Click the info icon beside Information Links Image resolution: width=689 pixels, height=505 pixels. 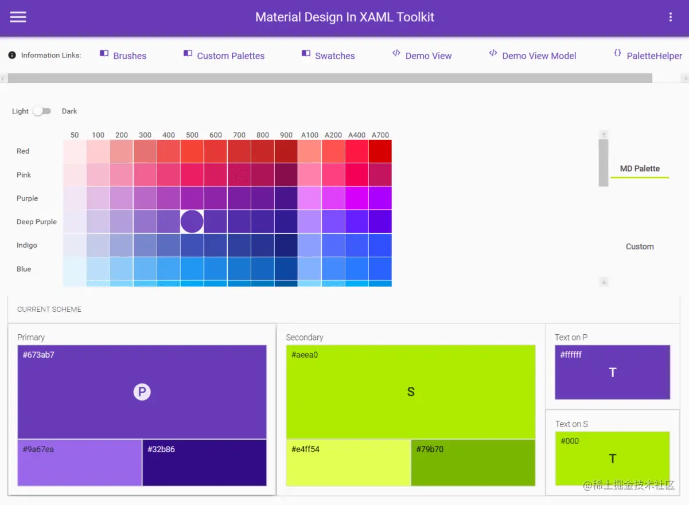tap(12, 56)
